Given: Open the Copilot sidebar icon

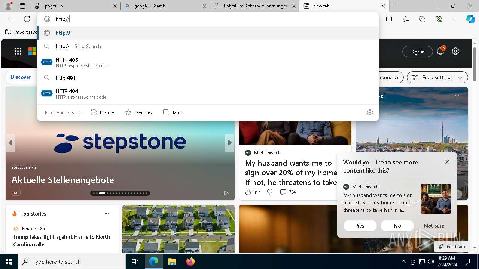Looking at the screenshot, I should [470, 19].
